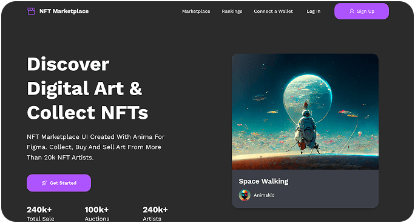Screen dimensions: 415x223
Task: Select Connect a Wallet in navigation
Action: [x=273, y=11]
